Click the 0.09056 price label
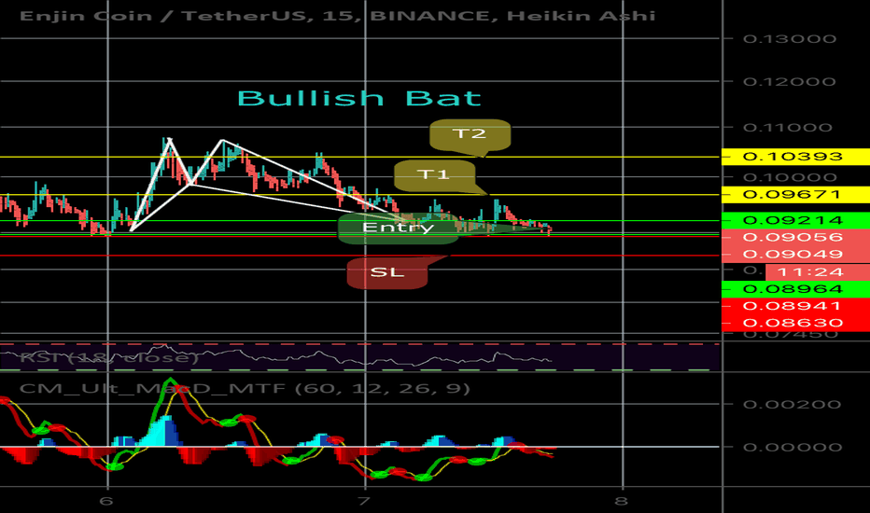Screen dimensions: 870x513 tap(795, 237)
